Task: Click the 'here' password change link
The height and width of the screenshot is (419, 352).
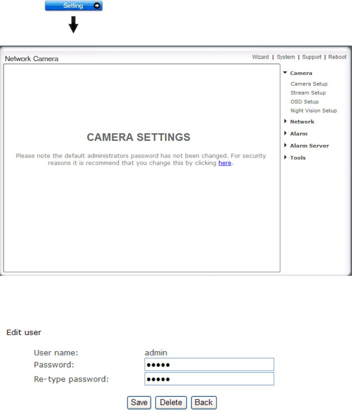Action: (x=225, y=163)
